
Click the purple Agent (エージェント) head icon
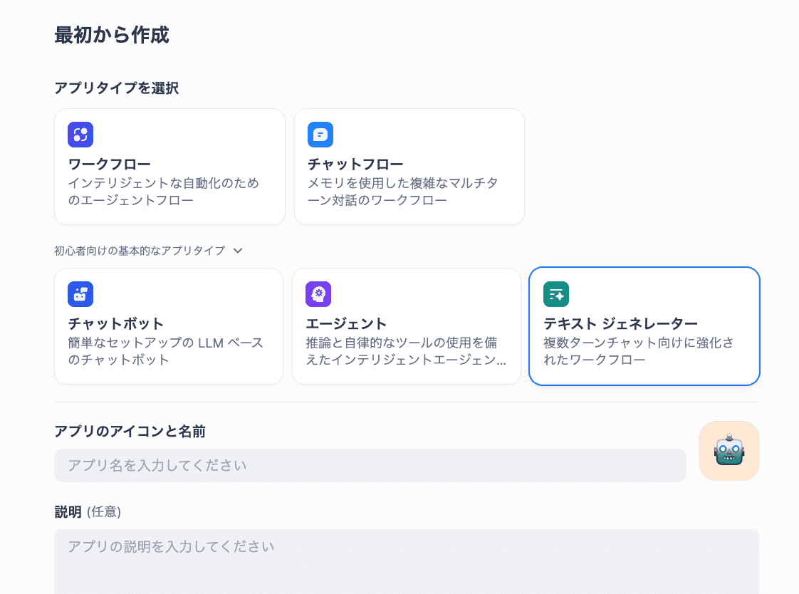pyautogui.click(x=318, y=294)
